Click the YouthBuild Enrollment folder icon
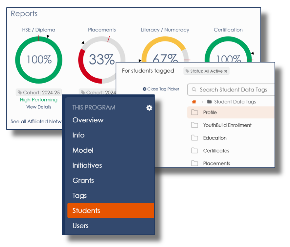This screenshot has height=247, width=290. pyautogui.click(x=194, y=125)
